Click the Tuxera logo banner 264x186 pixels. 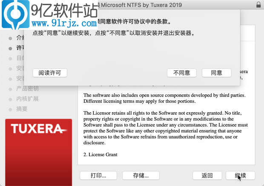(39, 152)
